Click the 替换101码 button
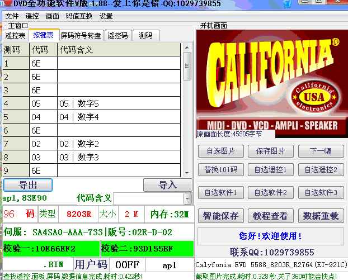The image size is (348, 280). click(x=221, y=169)
